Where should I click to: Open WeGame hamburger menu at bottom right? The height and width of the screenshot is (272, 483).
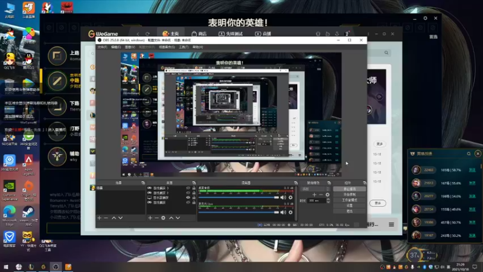[391, 224]
